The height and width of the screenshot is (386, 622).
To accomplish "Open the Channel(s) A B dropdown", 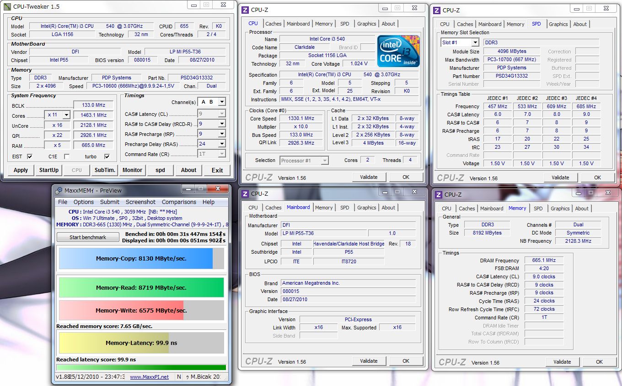I will tap(222, 102).
